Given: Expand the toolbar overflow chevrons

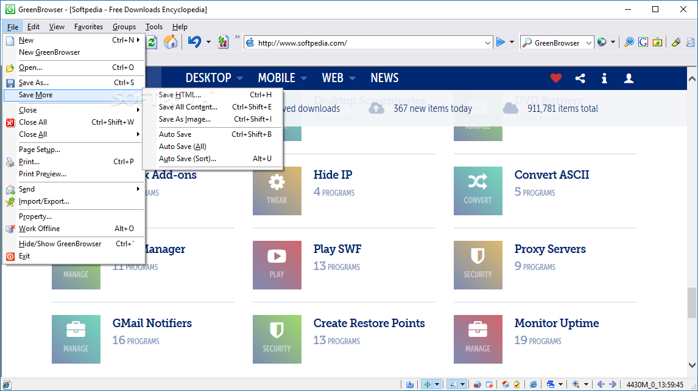Looking at the screenshot, I should click(x=238, y=37).
